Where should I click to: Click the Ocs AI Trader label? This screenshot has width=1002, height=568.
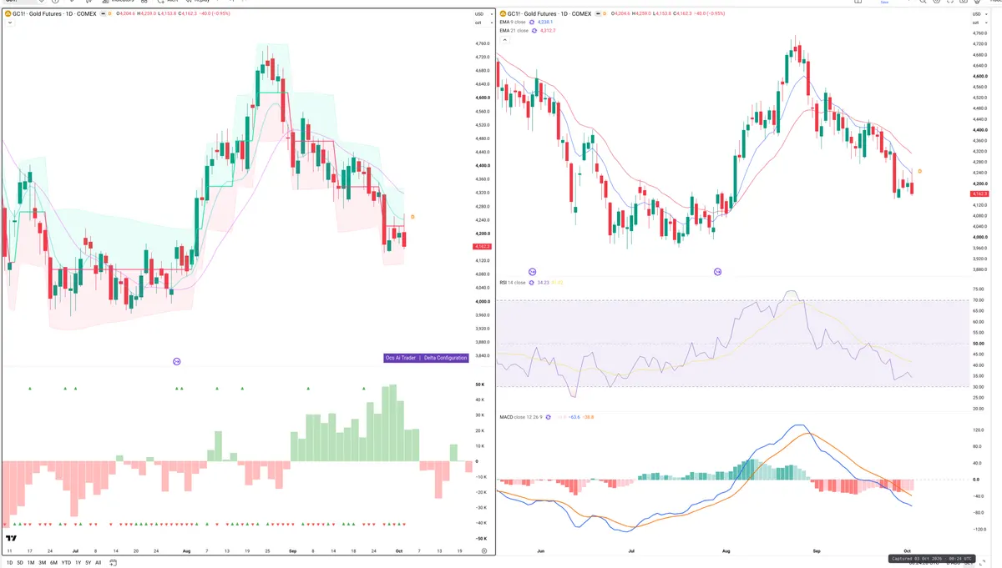pos(401,358)
